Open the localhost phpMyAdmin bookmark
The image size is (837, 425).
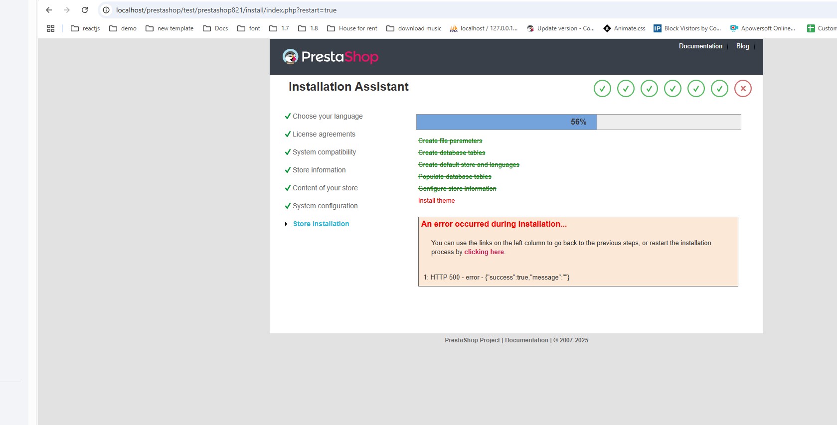(484, 28)
